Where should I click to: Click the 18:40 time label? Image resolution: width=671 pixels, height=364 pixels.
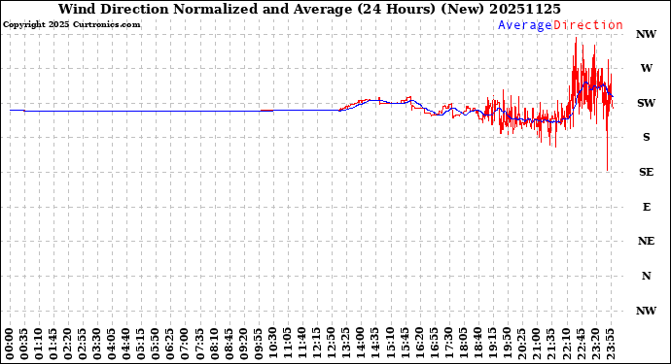point(478,344)
